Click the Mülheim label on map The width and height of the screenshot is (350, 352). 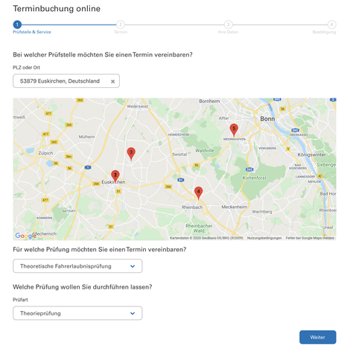click(86, 136)
